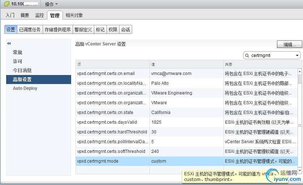Viewport: 303px width, 185px height.
Task: Click the table scrollbar down arrow
Action: 299,170
